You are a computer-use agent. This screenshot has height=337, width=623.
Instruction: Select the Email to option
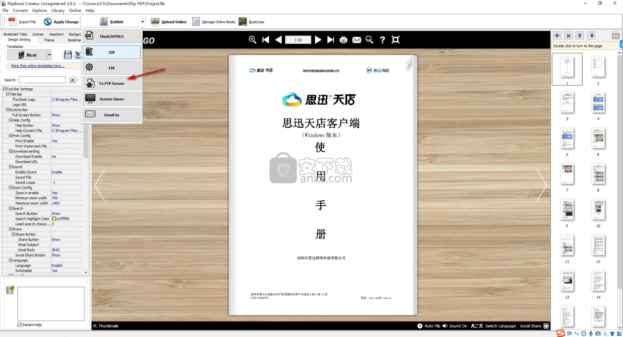(x=111, y=115)
